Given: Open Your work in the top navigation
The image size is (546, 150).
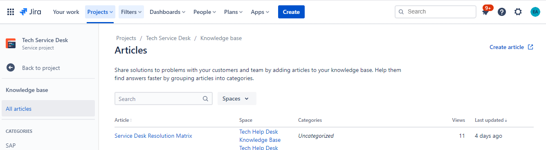Looking at the screenshot, I should (66, 12).
